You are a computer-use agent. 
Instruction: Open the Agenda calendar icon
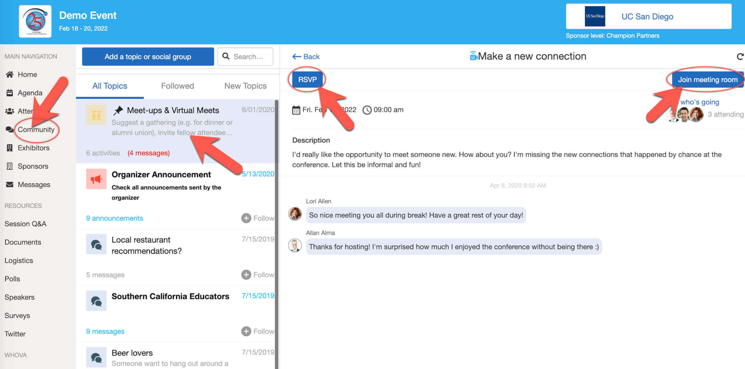(x=10, y=93)
